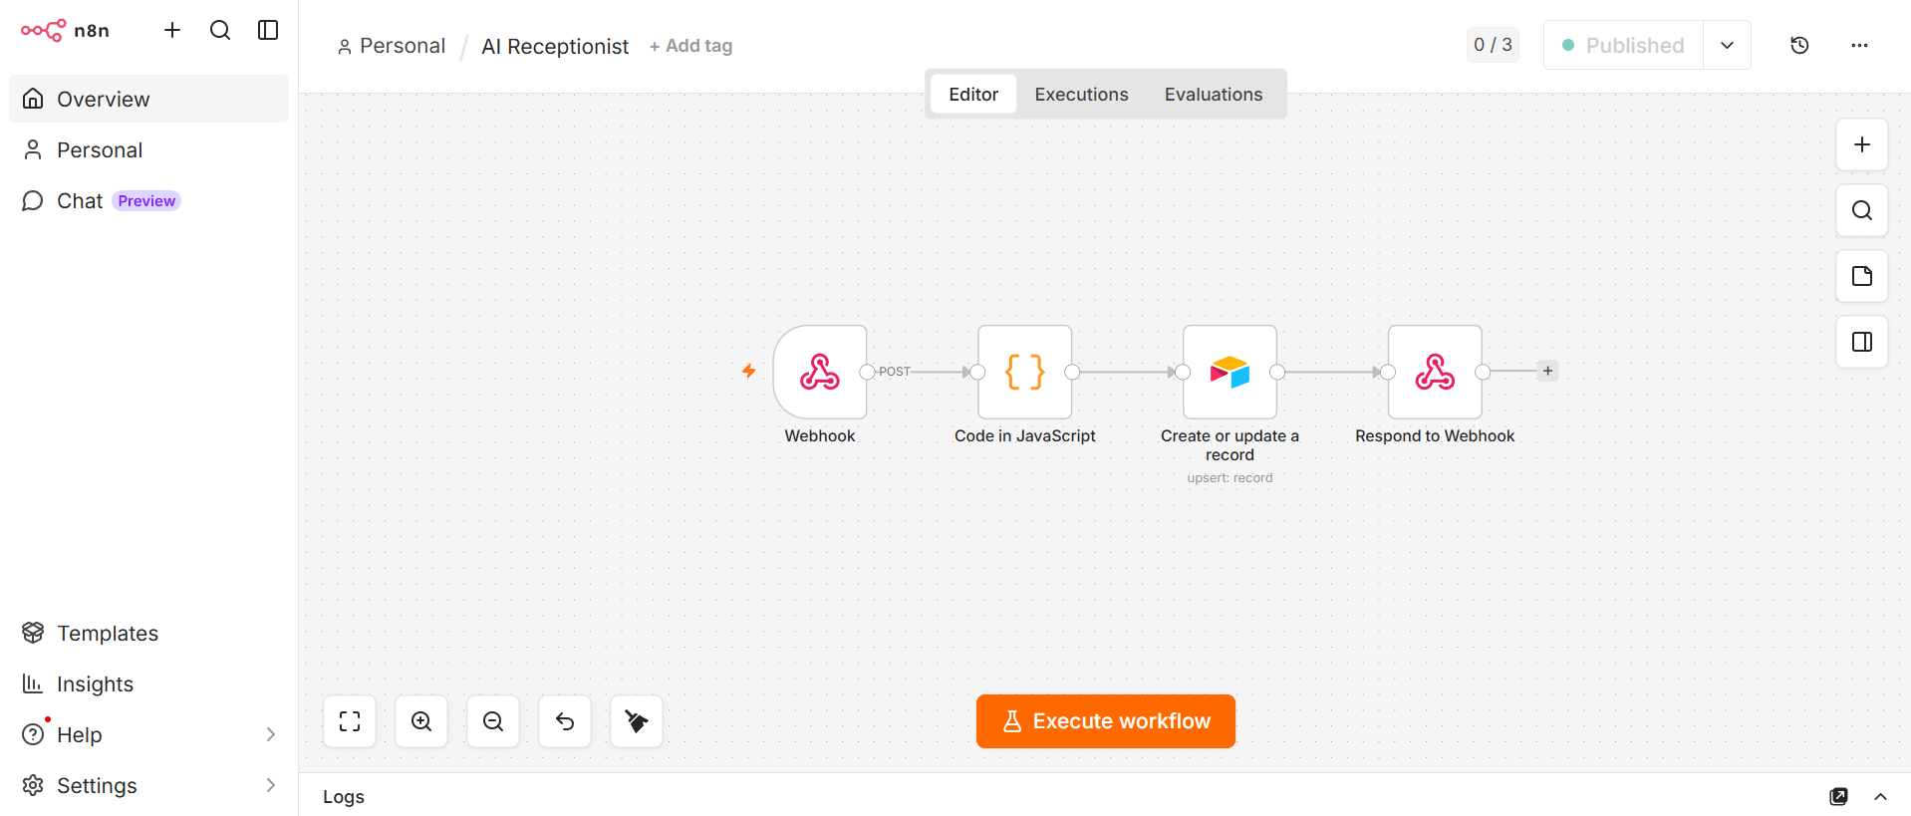Open the publish dropdown arrow

point(1727,45)
